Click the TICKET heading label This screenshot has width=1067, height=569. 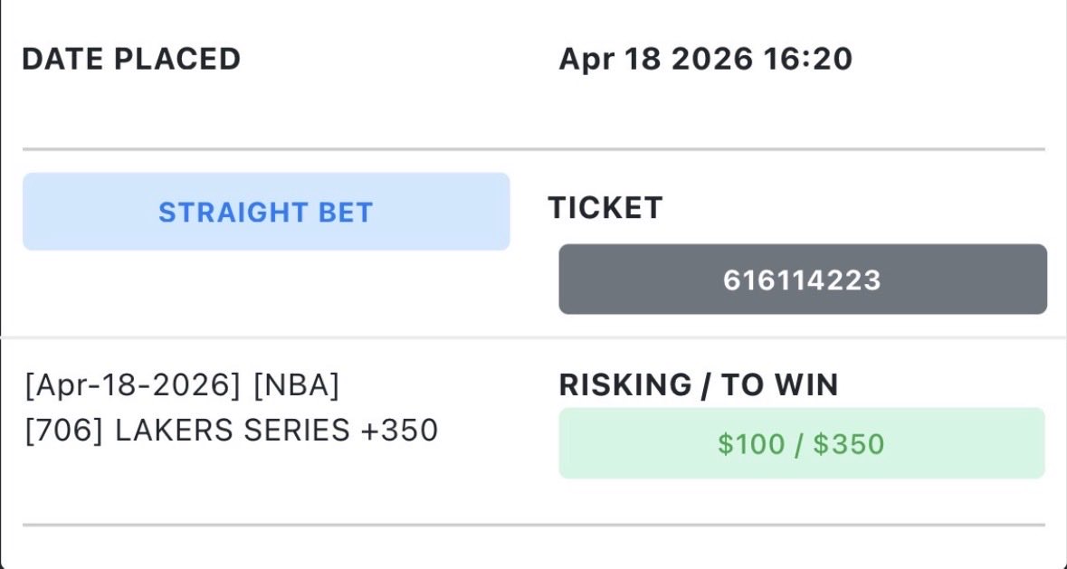click(605, 208)
